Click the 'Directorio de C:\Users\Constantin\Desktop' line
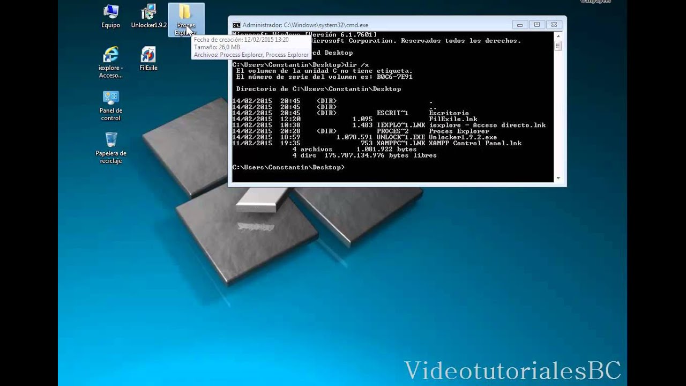This screenshot has width=686, height=386. 318,89
